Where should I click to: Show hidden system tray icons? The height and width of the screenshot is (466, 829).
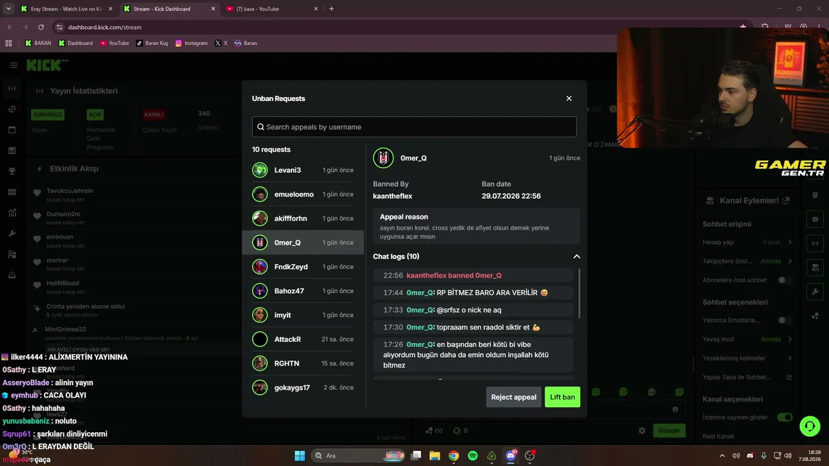[x=721, y=456]
